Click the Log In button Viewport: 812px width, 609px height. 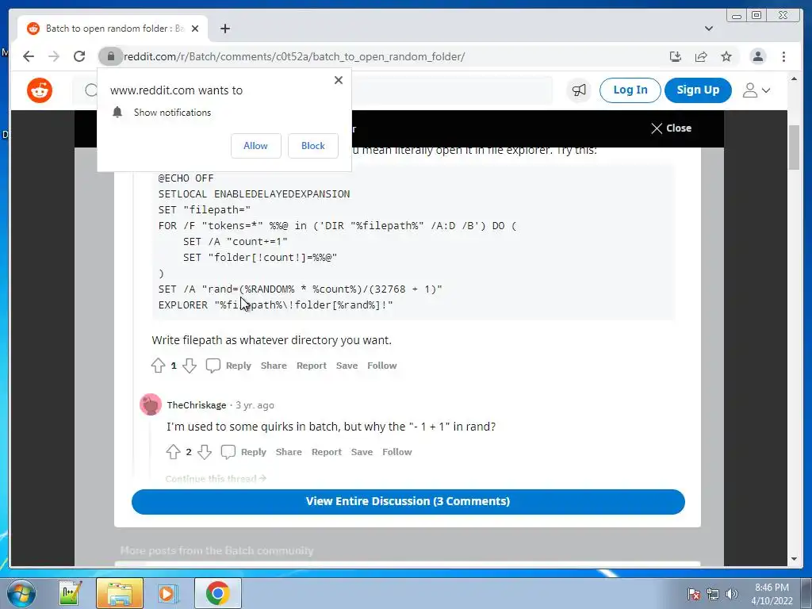(x=630, y=90)
